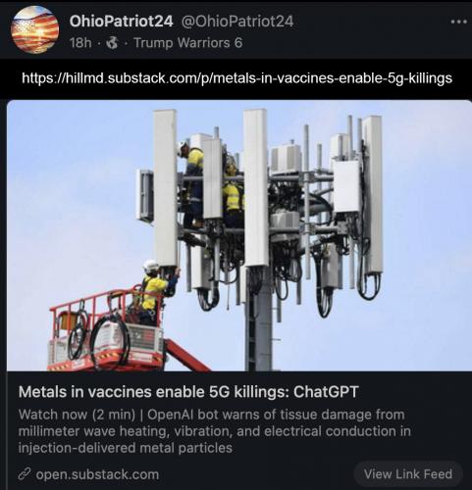Go to the Trump Warriors 6 group
The image size is (472, 490).
click(188, 43)
